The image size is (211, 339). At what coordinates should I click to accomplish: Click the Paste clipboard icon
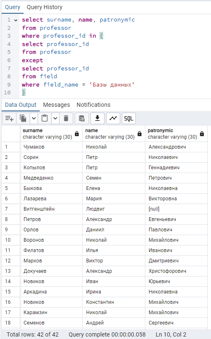(x=45, y=118)
